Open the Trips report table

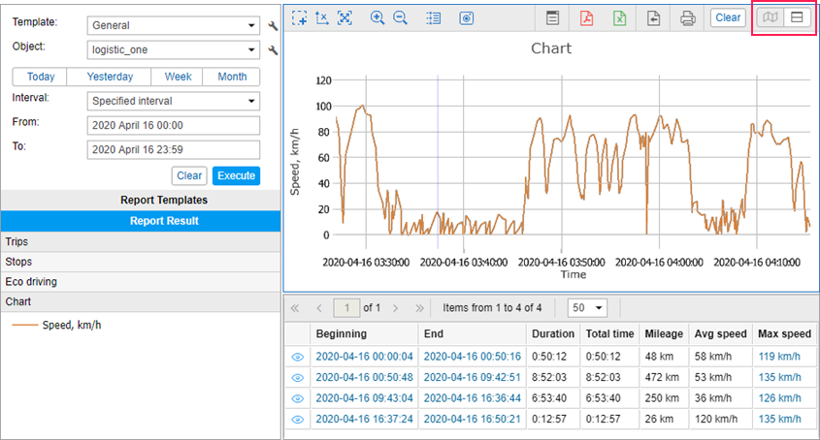point(141,242)
